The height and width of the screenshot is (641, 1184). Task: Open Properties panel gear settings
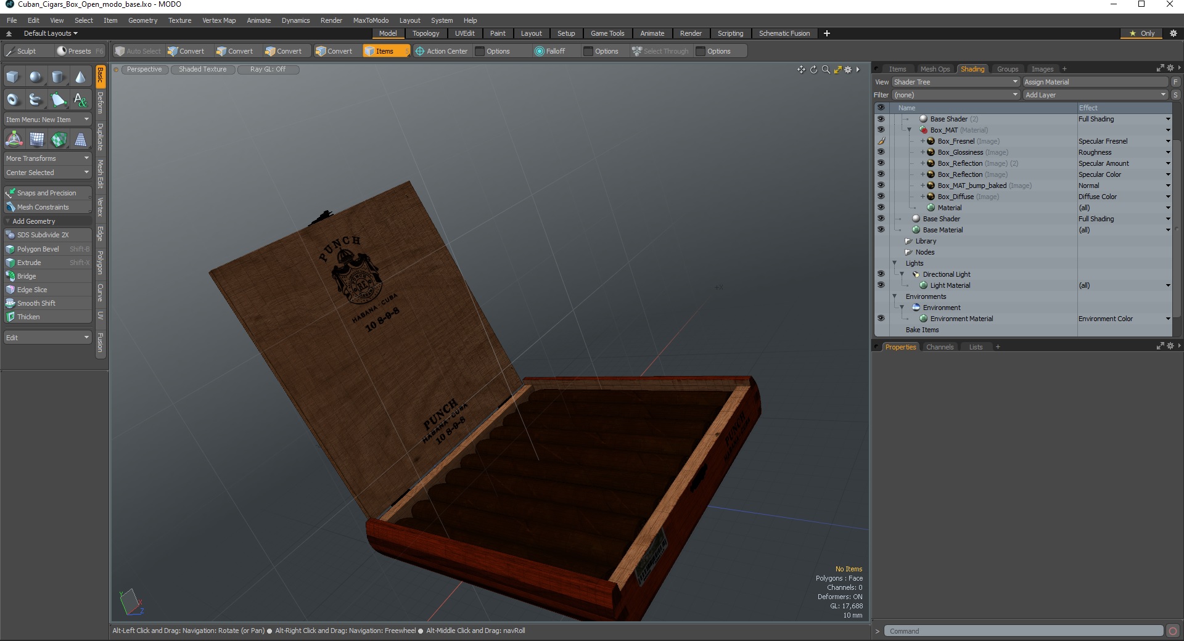point(1170,346)
